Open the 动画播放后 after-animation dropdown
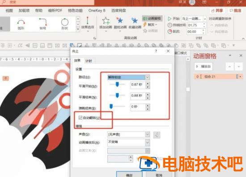The width and height of the screenshot is (246, 177). [x=148, y=142]
